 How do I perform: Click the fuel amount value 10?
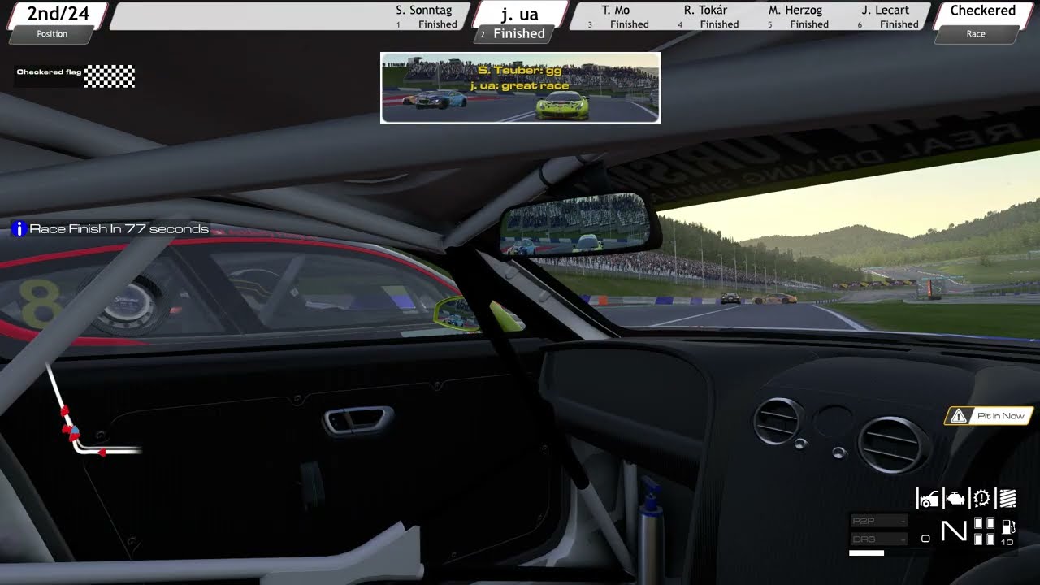click(x=1007, y=542)
